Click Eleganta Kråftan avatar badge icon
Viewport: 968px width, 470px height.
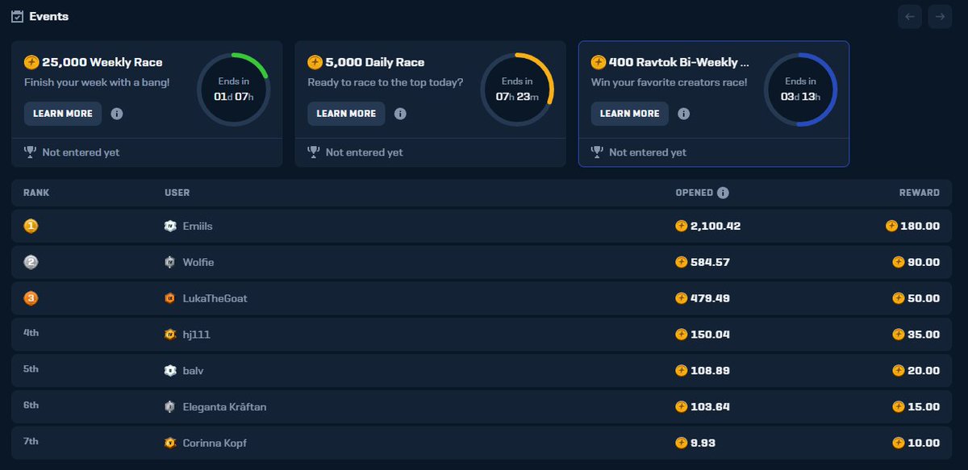tap(170, 407)
